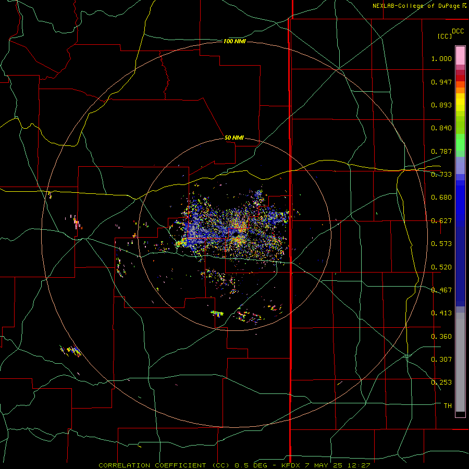This screenshot has width=469, height=469.
Task: Click the 50 NMI range ring label
Action: click(x=234, y=138)
